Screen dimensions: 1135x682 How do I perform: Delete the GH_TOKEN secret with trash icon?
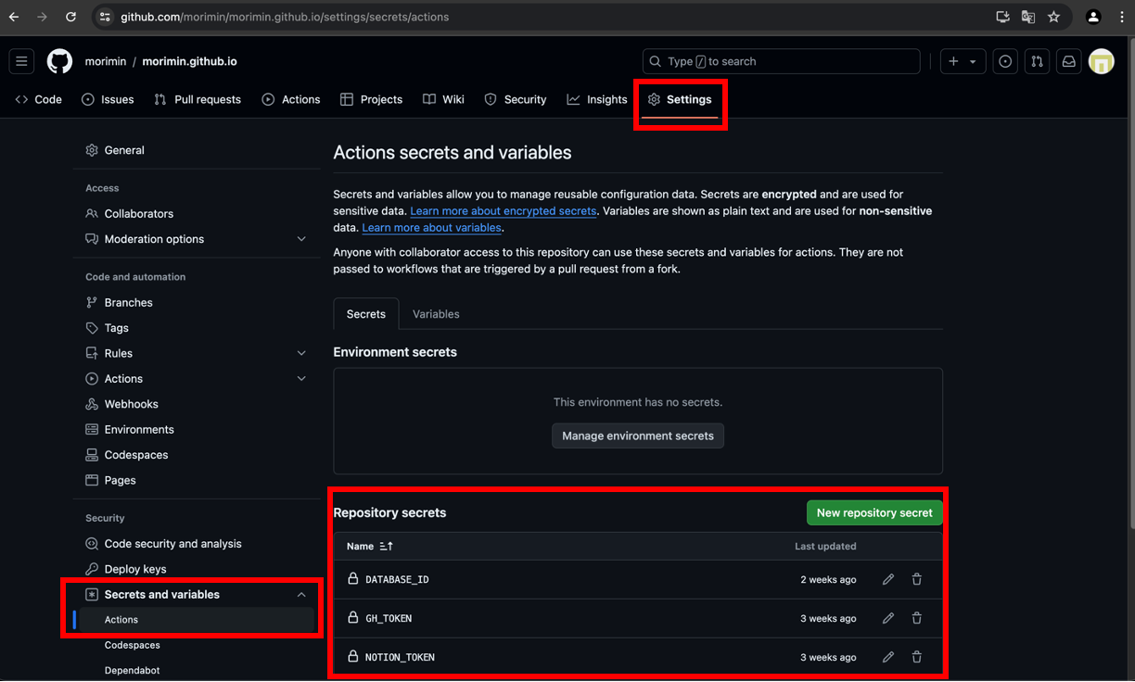tap(917, 618)
